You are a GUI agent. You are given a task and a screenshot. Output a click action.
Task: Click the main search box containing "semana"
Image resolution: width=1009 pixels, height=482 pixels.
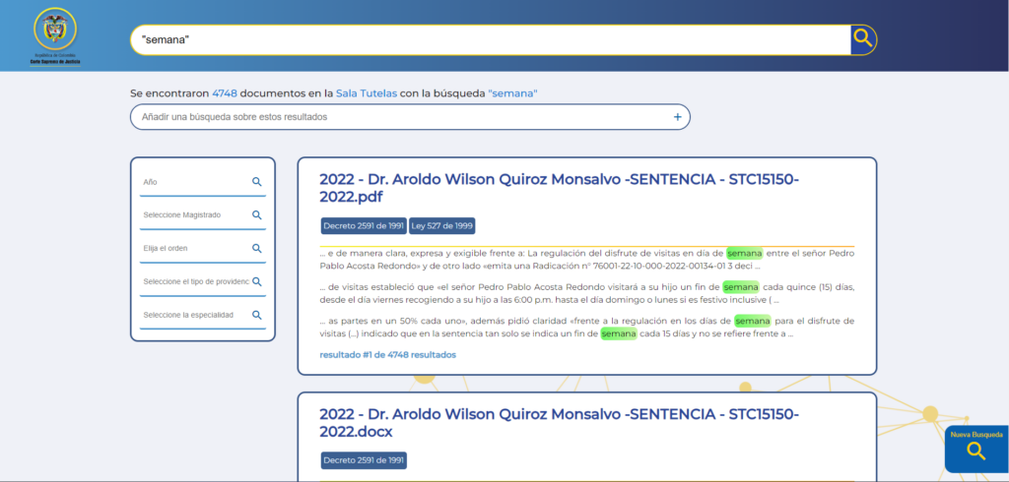tap(490, 39)
